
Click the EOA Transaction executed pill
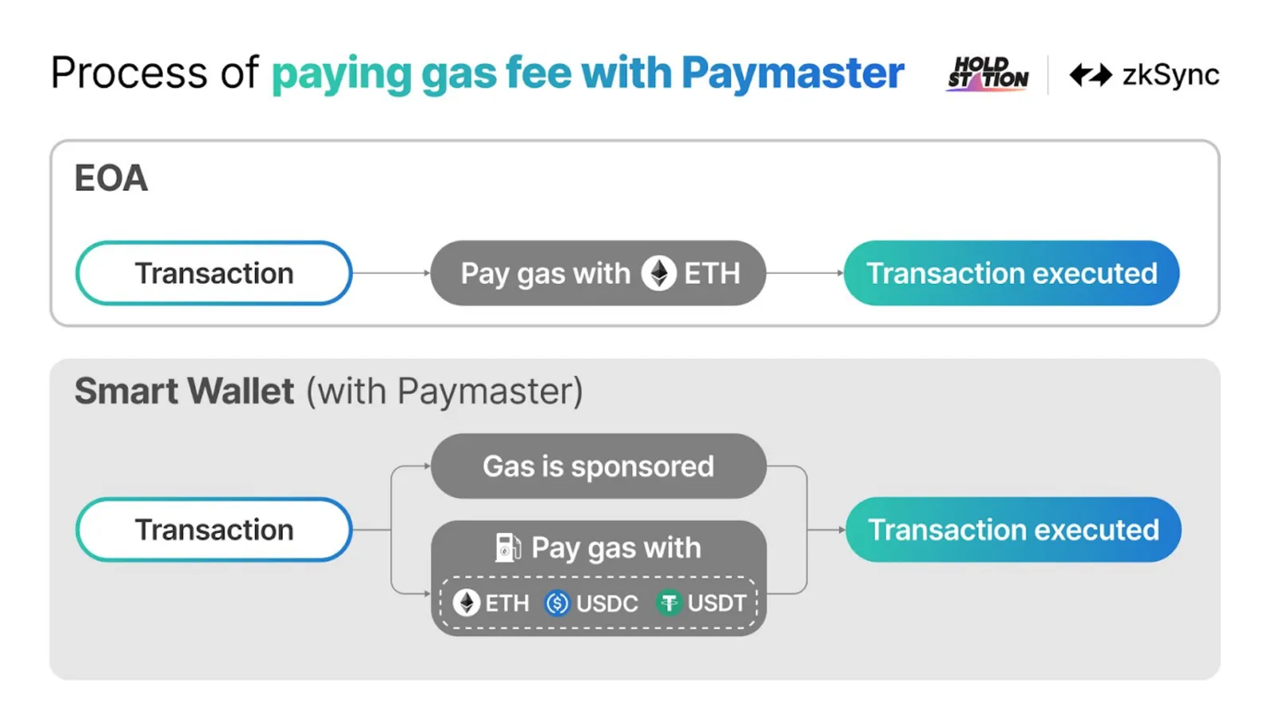pos(1011,273)
